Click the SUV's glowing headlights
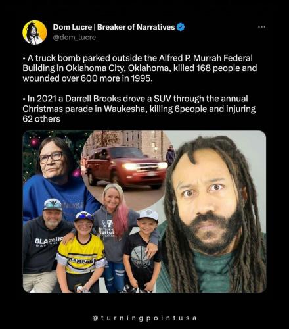Image resolution: width=289 pixels, height=329 pixels. 146,166
